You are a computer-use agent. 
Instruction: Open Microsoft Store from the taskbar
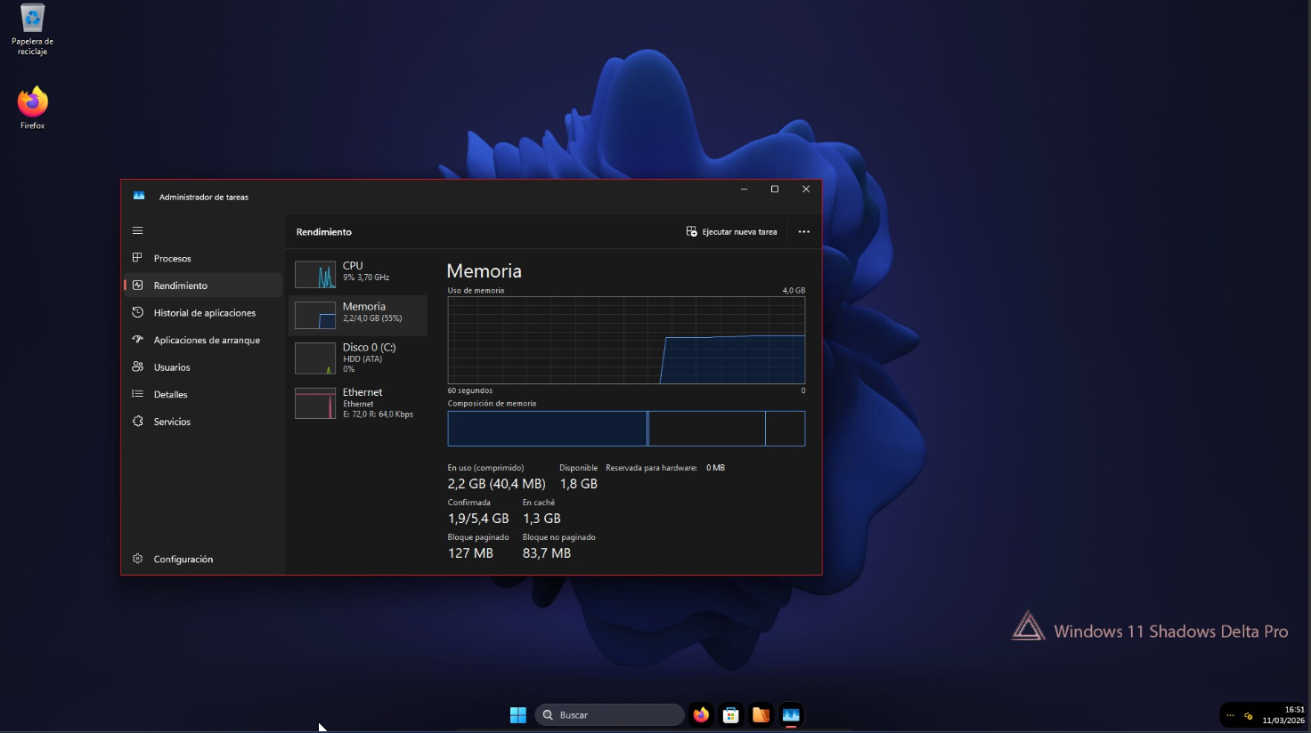pos(731,715)
